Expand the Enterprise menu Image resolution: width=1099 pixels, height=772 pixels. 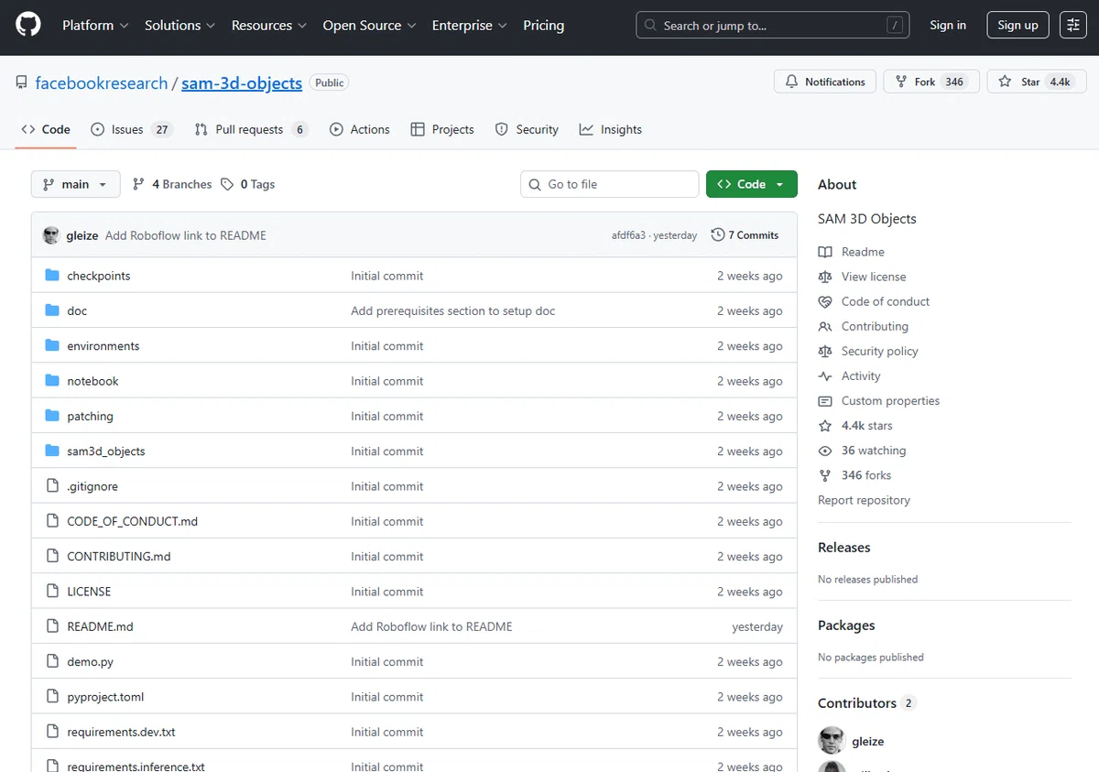point(470,25)
